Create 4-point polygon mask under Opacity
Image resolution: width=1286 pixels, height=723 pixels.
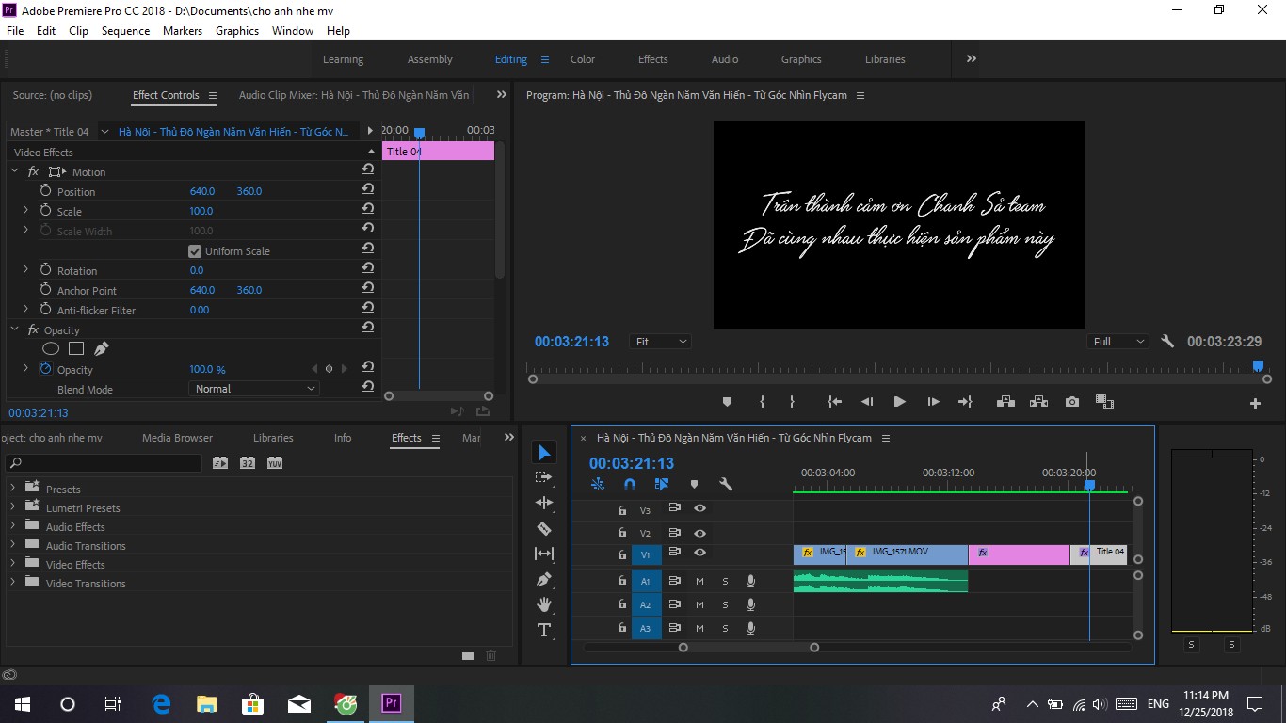pos(76,349)
